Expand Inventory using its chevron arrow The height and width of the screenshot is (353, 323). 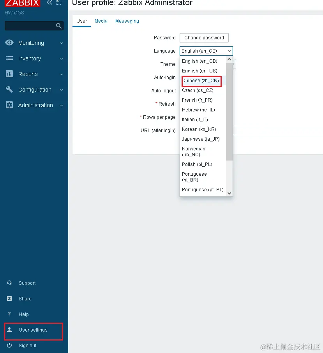62,58
